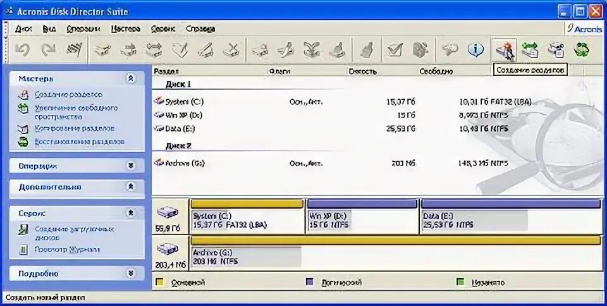Click the Defragment icon beside the checkmark icon
This screenshot has height=306, width=607.
[421, 50]
